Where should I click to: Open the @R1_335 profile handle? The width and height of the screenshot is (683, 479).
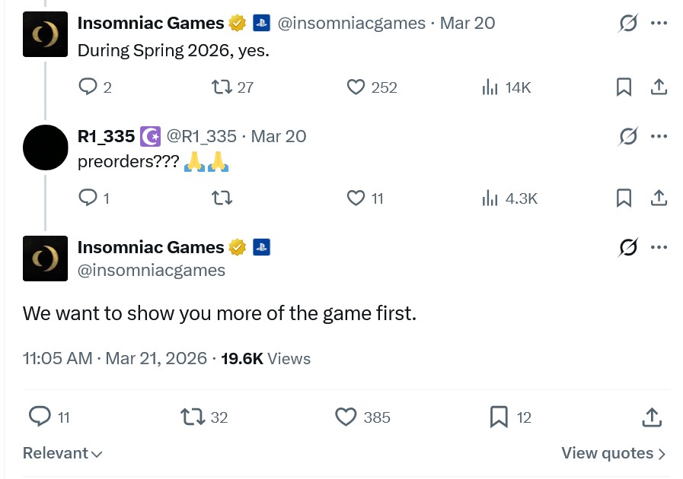pyautogui.click(x=202, y=136)
